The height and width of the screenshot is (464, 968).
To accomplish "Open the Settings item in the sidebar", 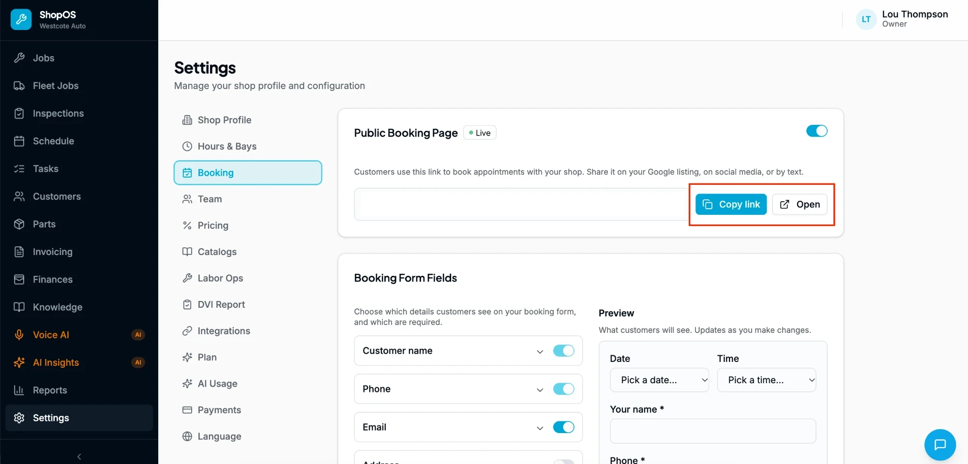I will tap(79, 418).
